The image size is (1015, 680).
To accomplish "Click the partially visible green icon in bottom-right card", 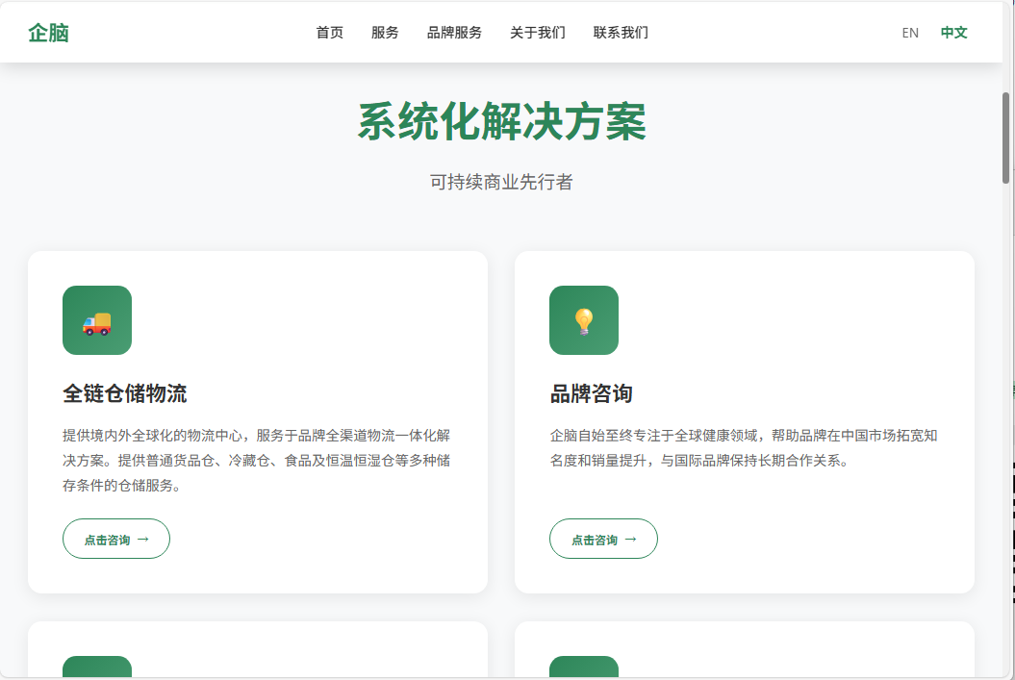I will (583, 667).
